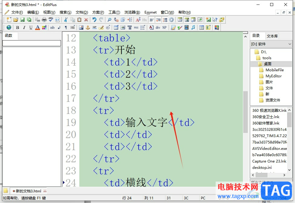Click line number 18 in gutter
Image resolution: width=295 pixels, height=203 pixels.
[x=71, y=110]
